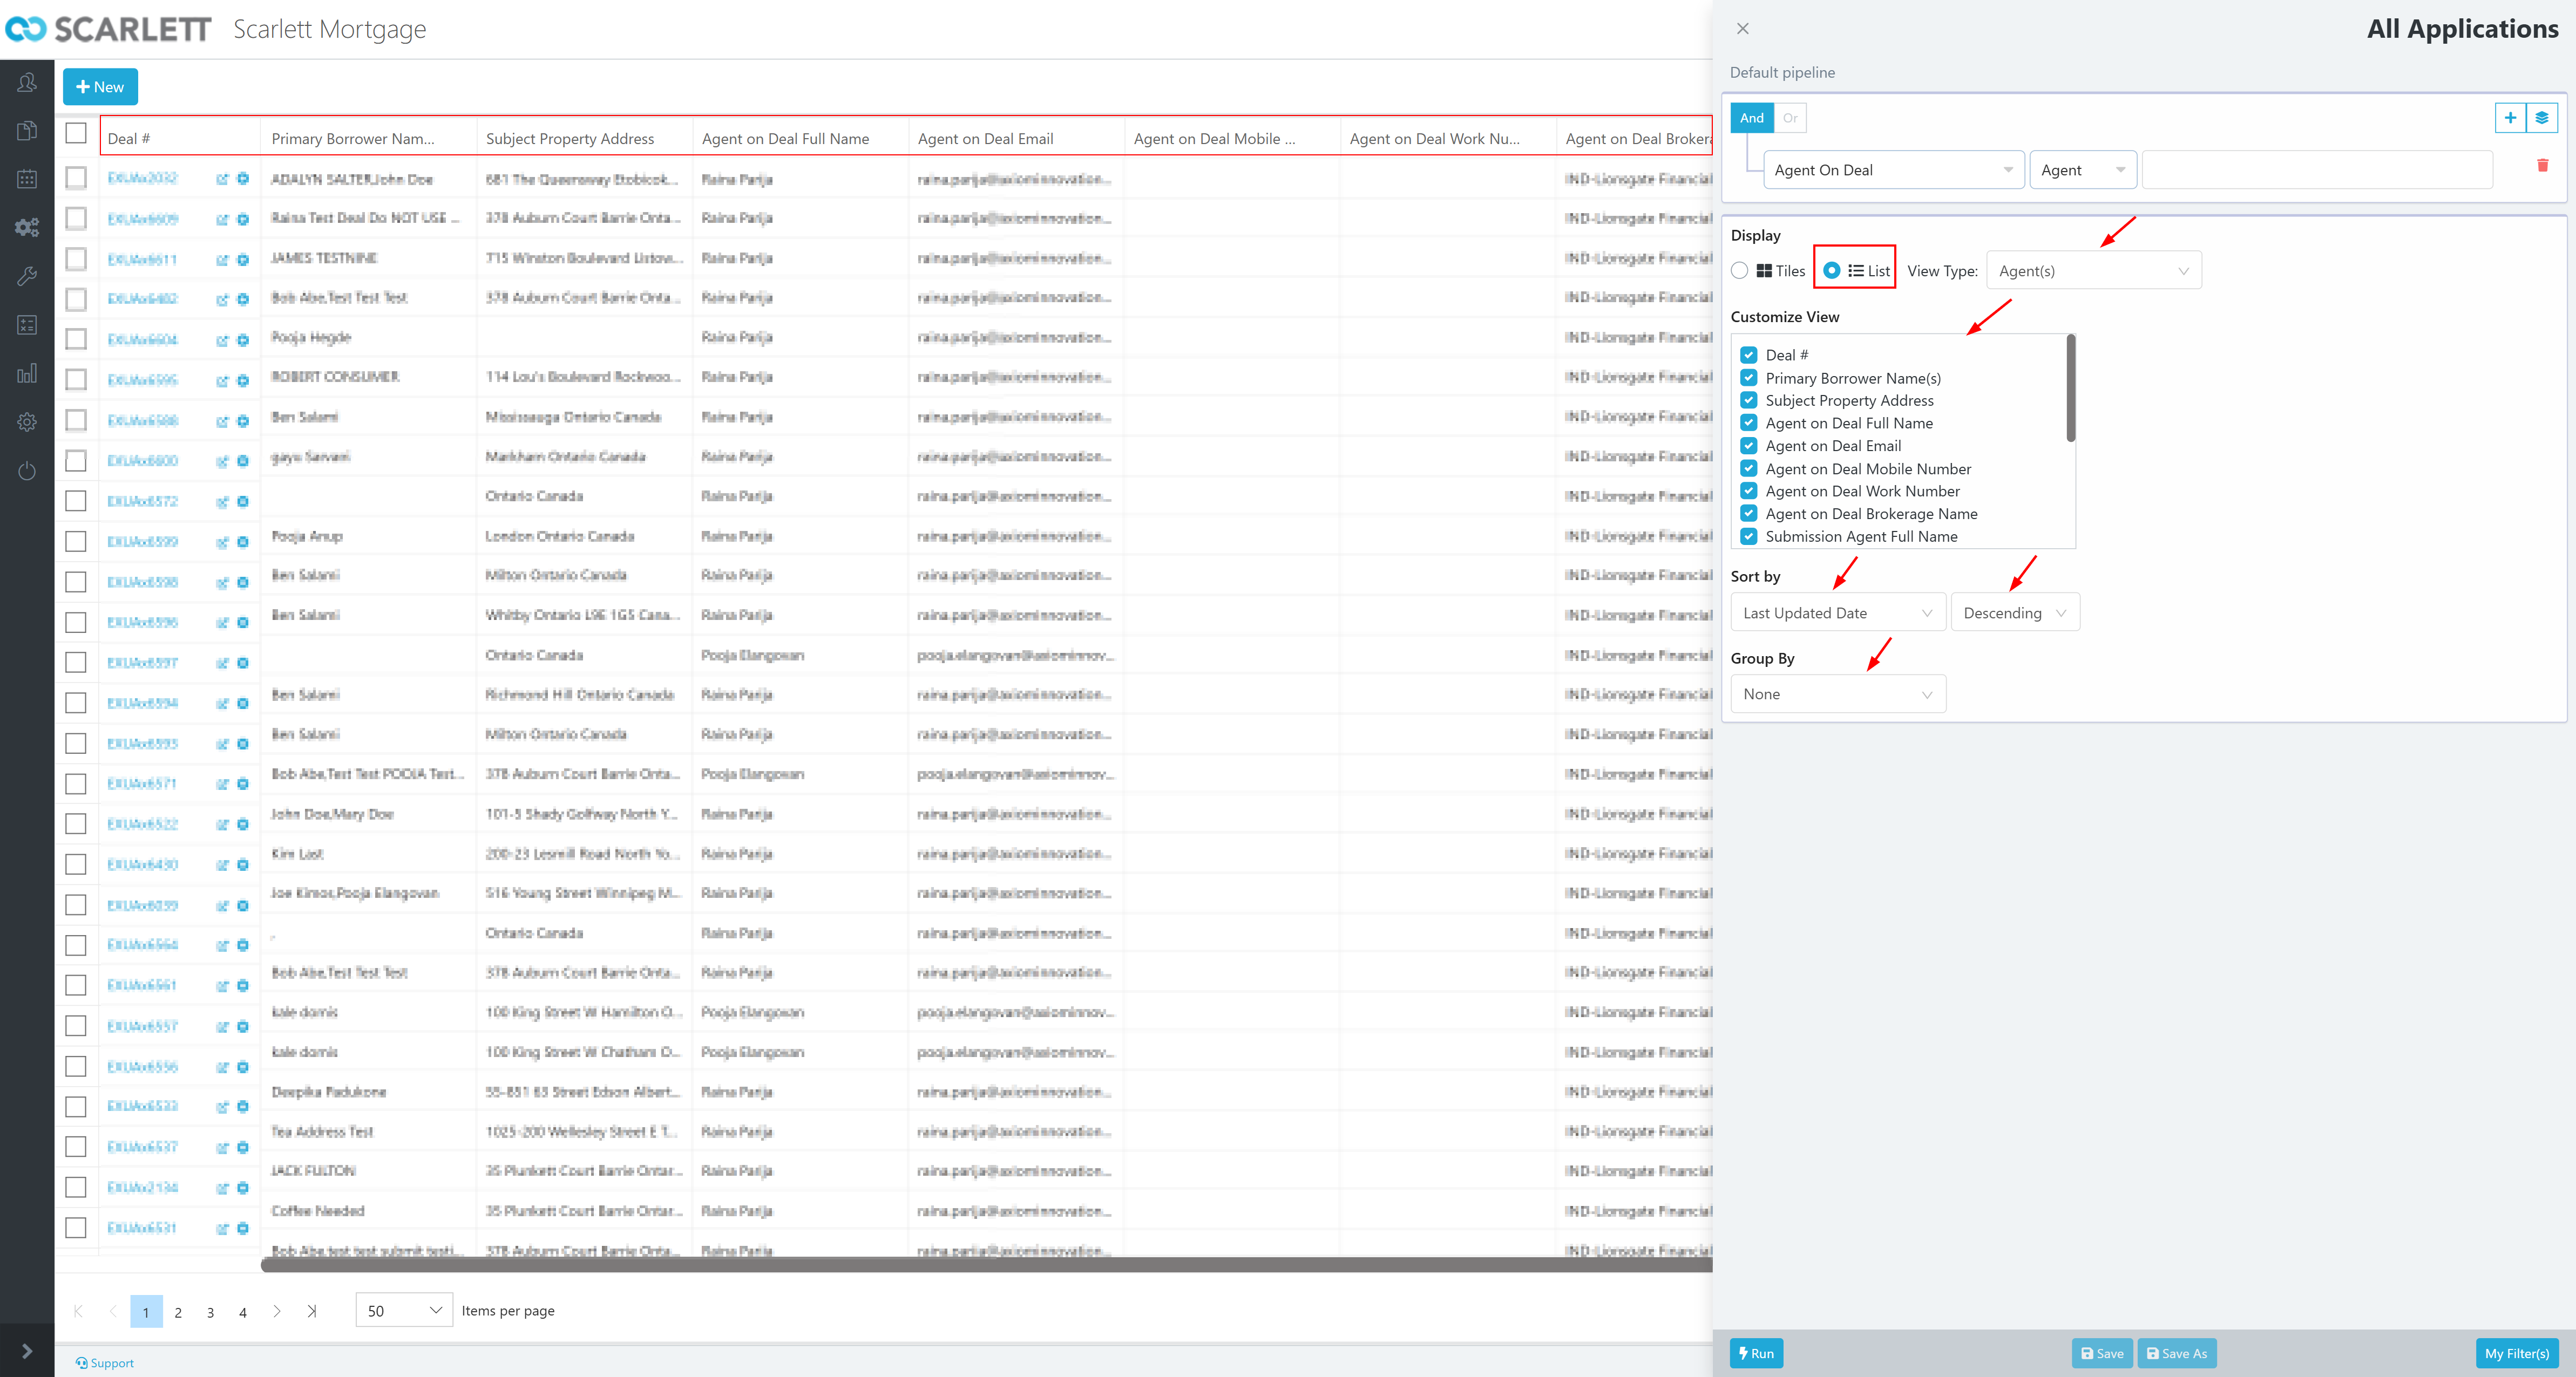Image resolution: width=2576 pixels, height=1377 pixels.
Task: Click the Run button
Action: (x=1756, y=1353)
